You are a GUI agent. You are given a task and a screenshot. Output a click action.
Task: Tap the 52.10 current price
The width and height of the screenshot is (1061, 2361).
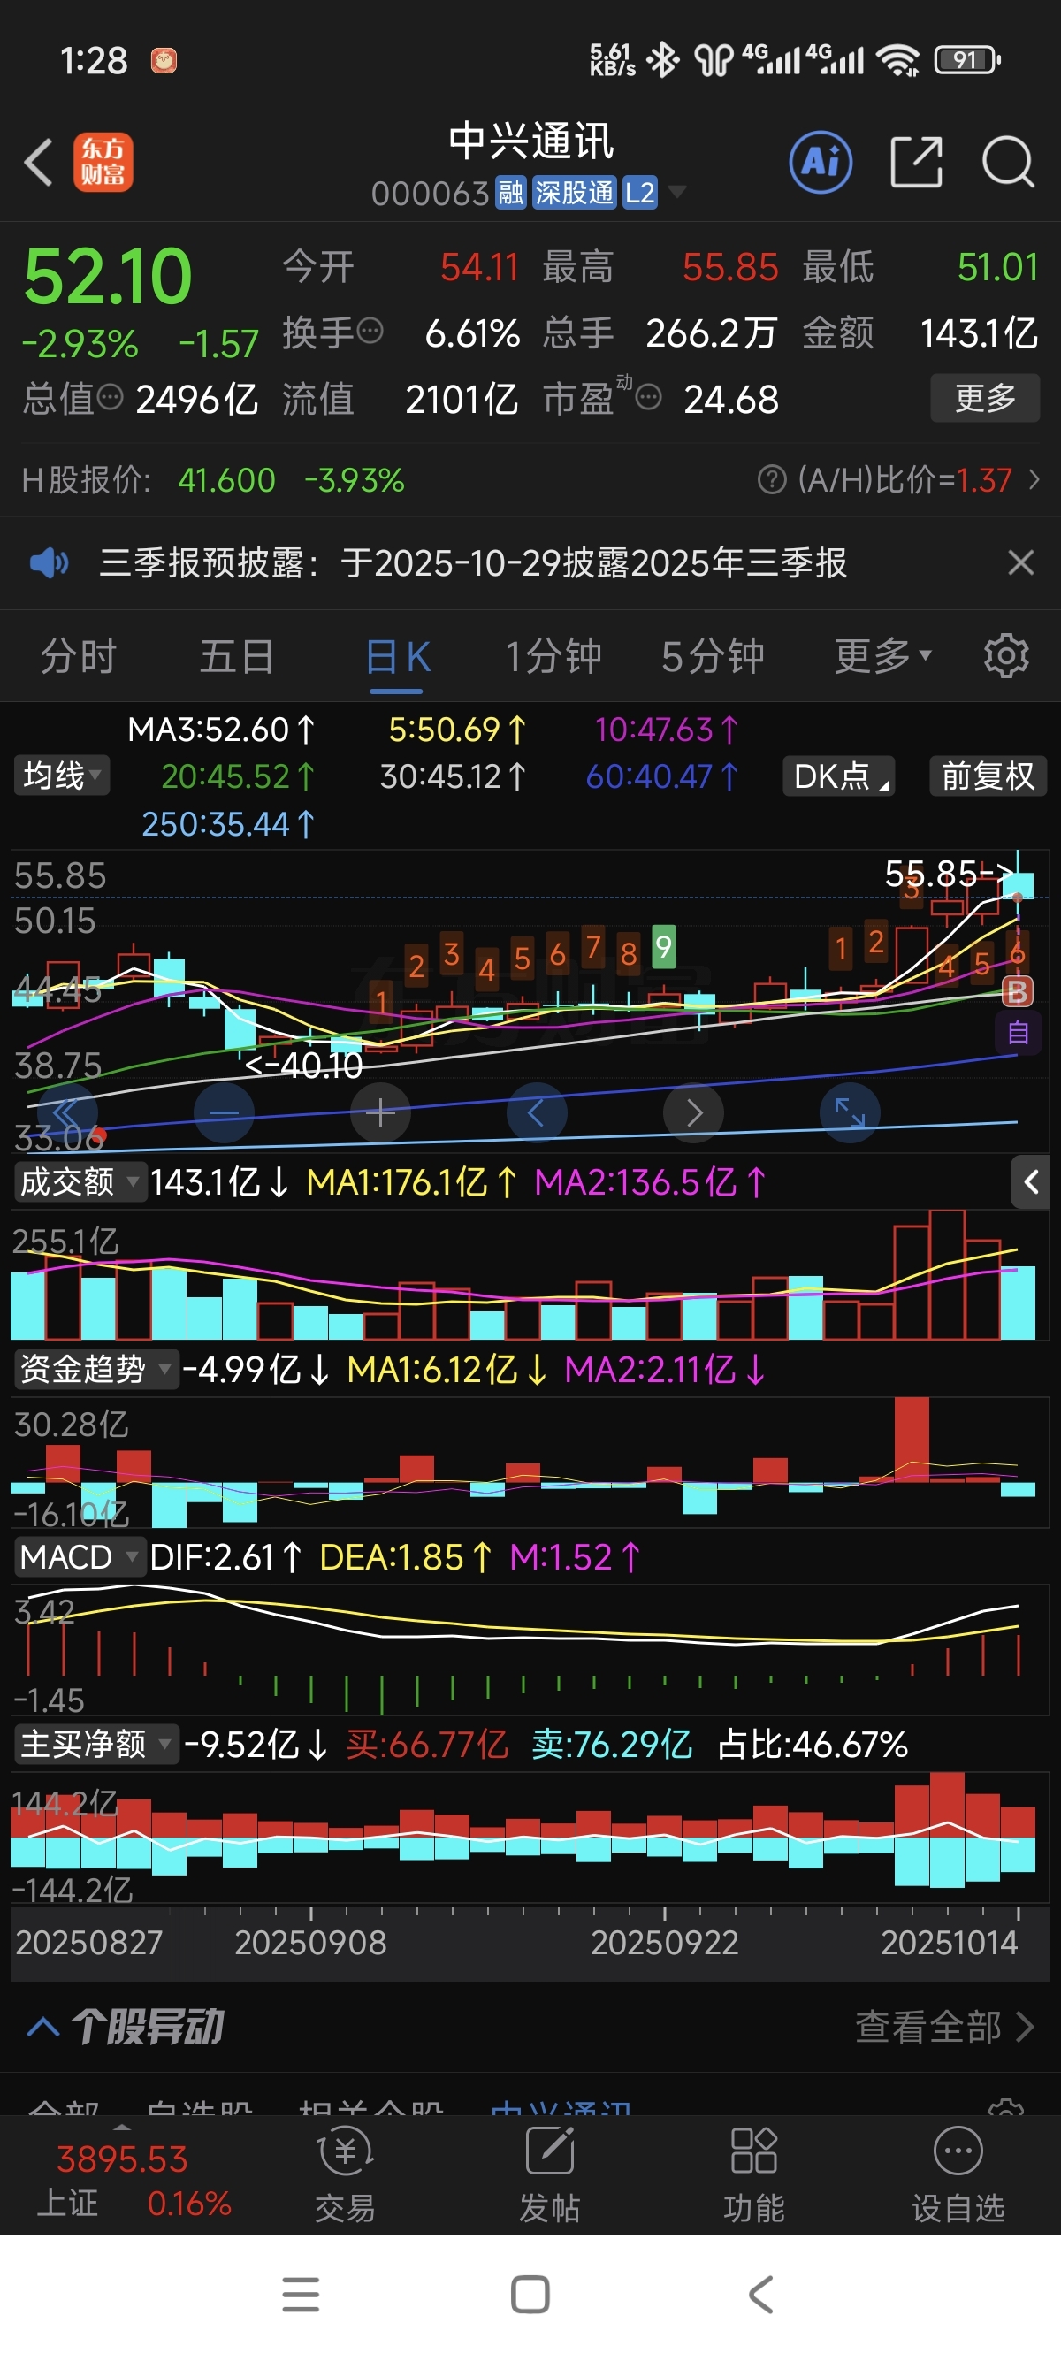(108, 276)
